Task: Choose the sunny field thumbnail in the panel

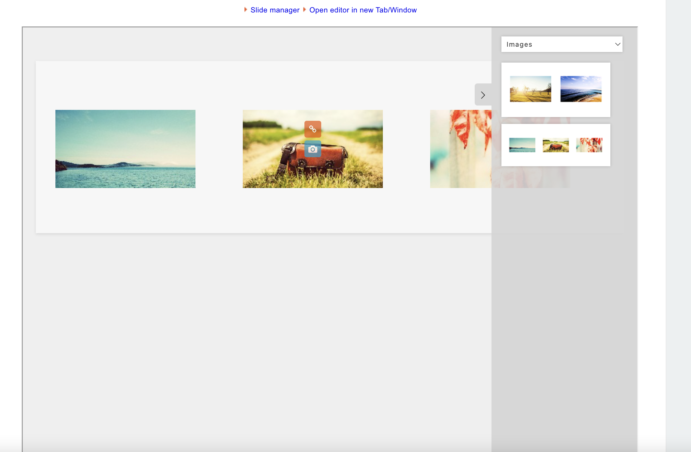Action: coord(530,89)
